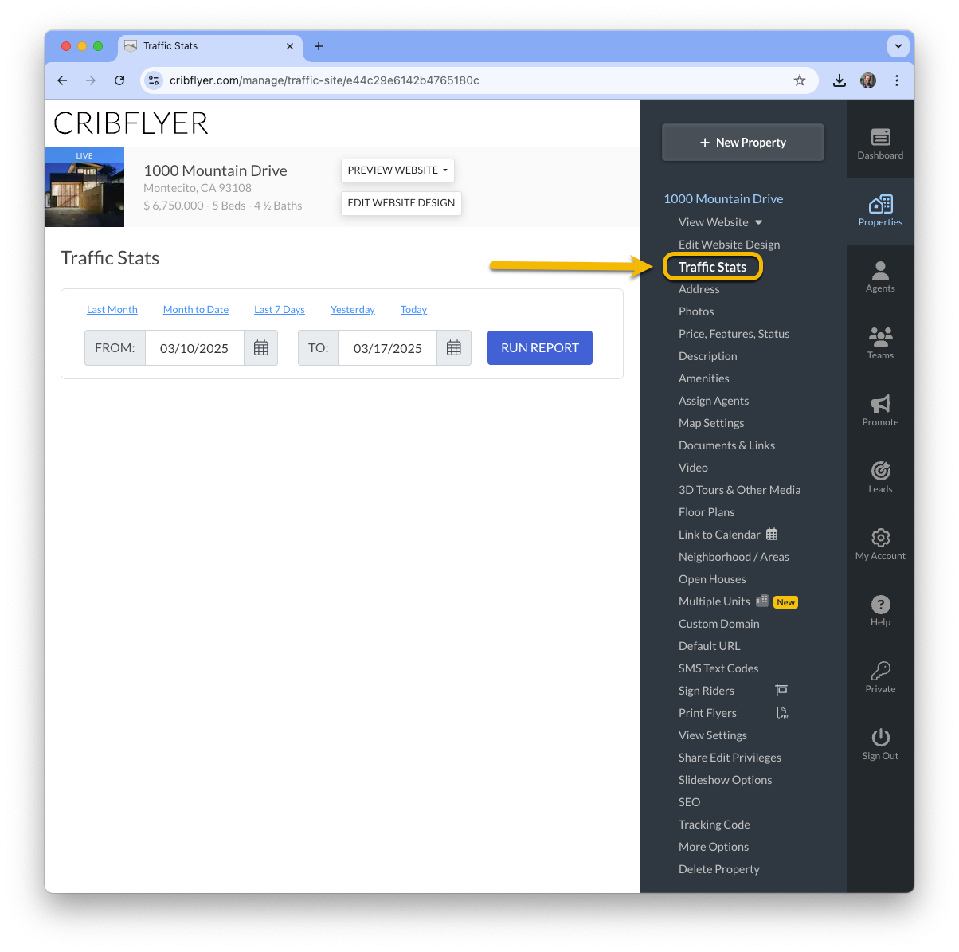This screenshot has height=952, width=959.
Task: Open the TO date calendar icon
Action: [x=454, y=348]
